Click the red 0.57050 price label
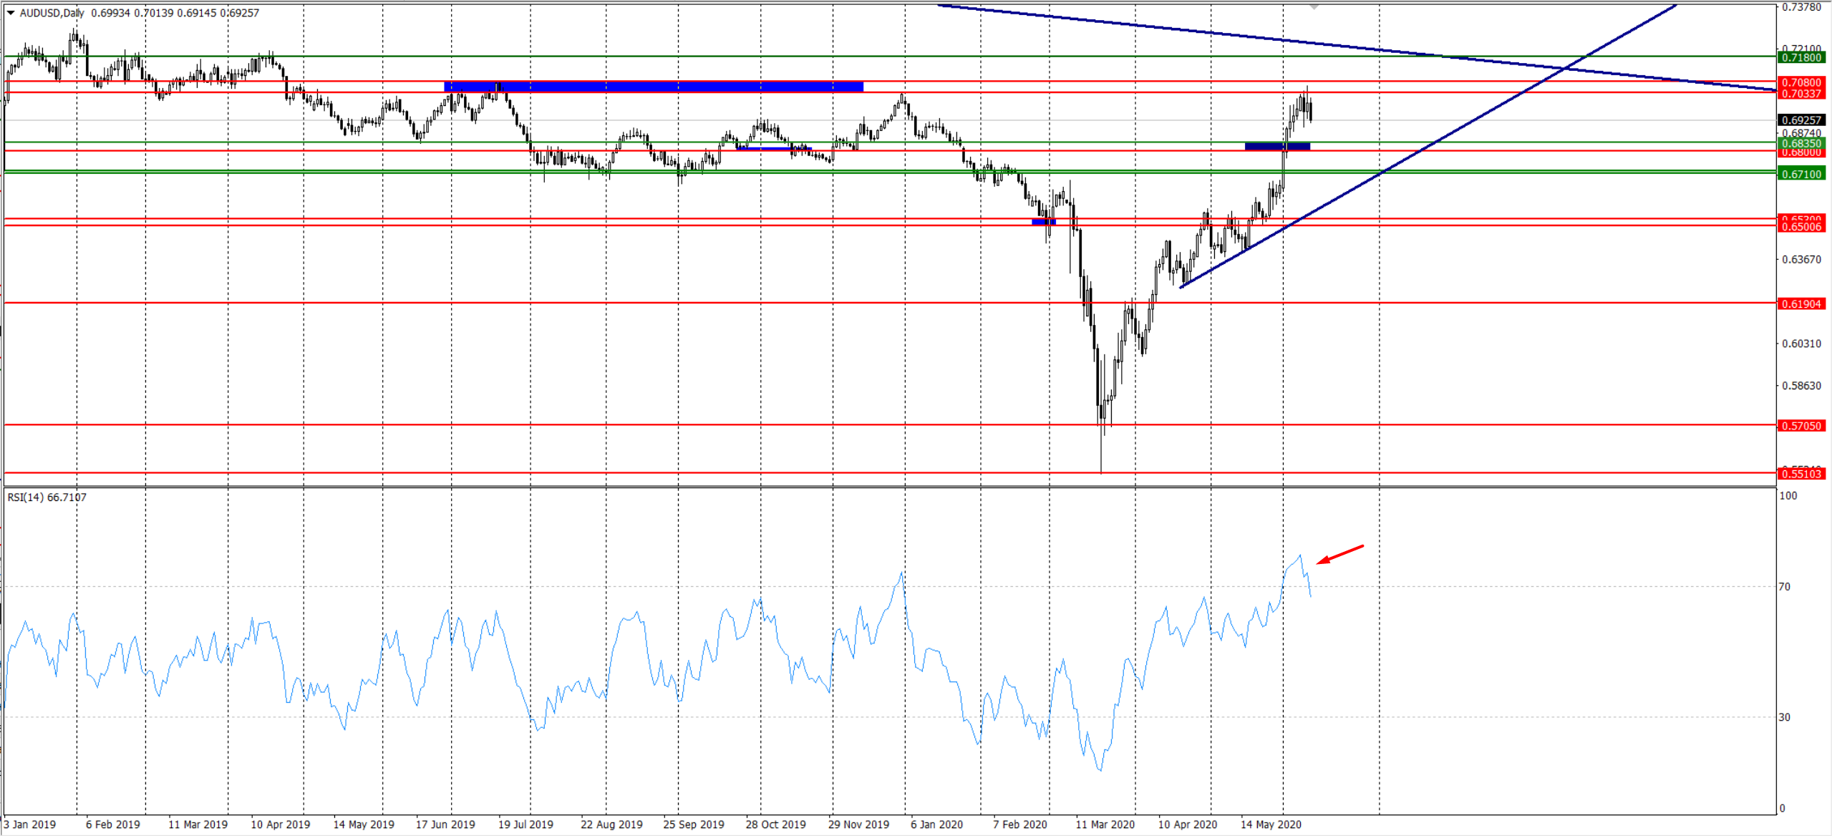Viewport: 1832px width, 836px height. click(x=1801, y=426)
